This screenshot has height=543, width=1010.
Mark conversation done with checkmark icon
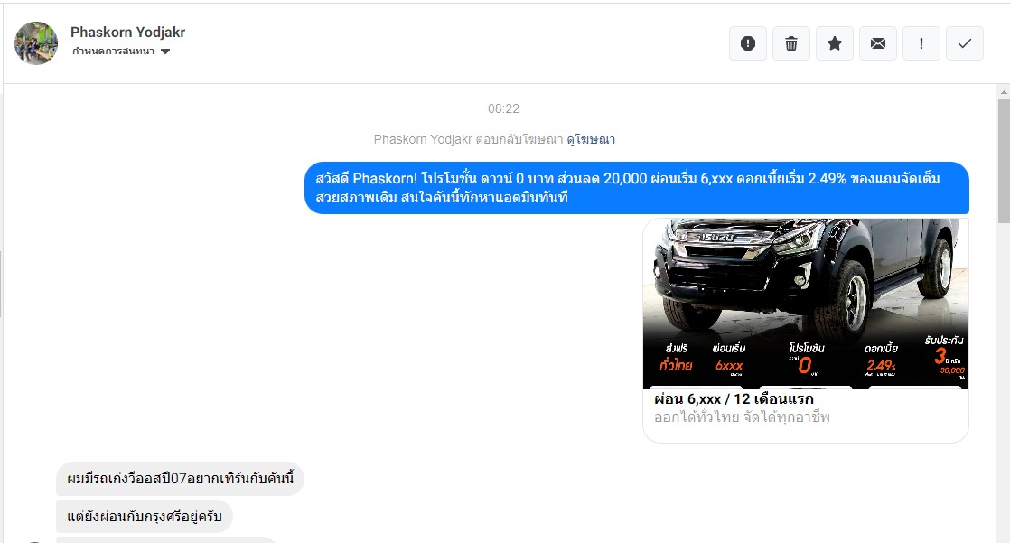964,43
